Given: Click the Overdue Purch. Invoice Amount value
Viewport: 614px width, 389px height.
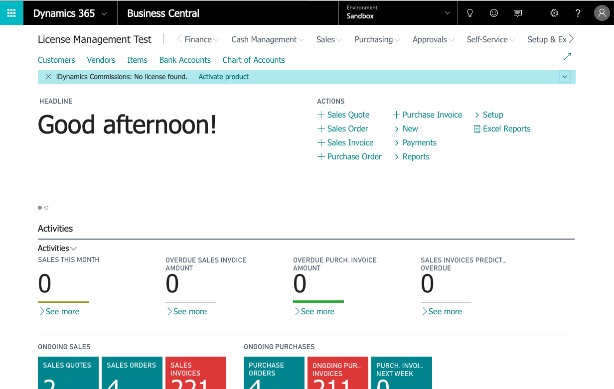Looking at the screenshot, I should 300,284.
